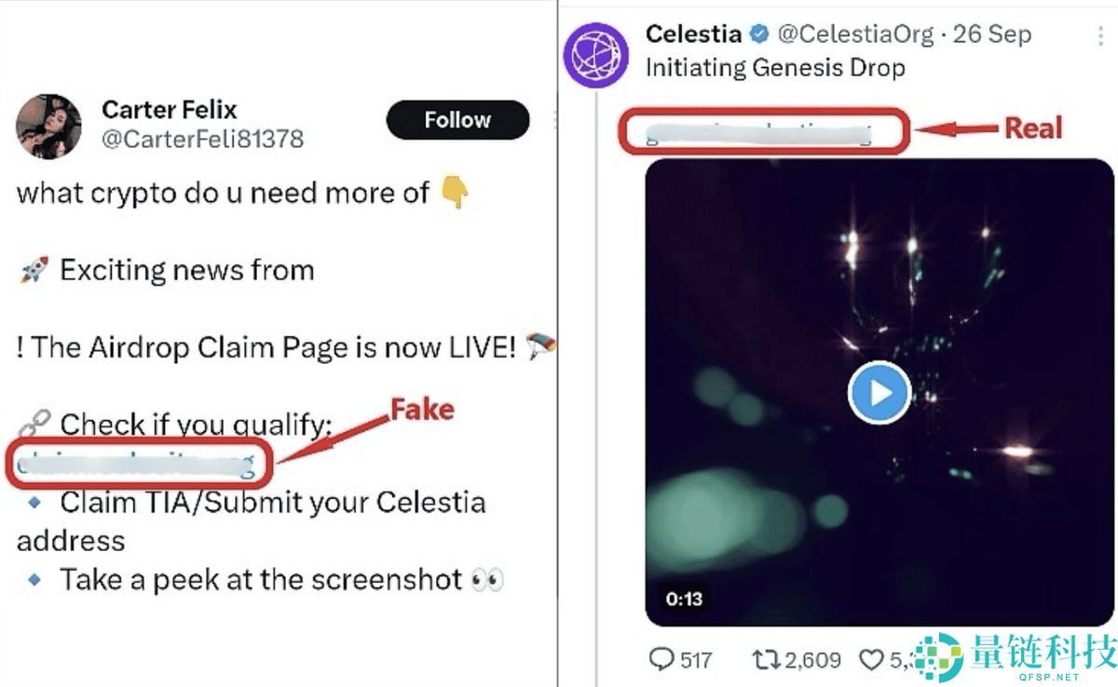Click the Carter Felix display name
This screenshot has width=1118, height=687.
[x=168, y=109]
